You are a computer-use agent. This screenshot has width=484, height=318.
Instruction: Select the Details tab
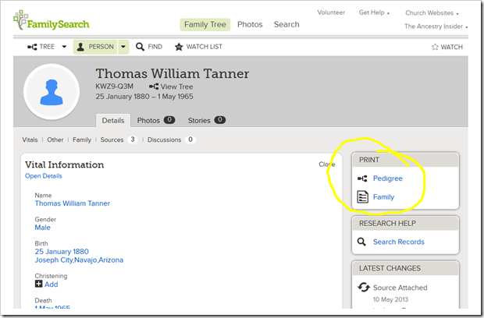pyautogui.click(x=113, y=121)
